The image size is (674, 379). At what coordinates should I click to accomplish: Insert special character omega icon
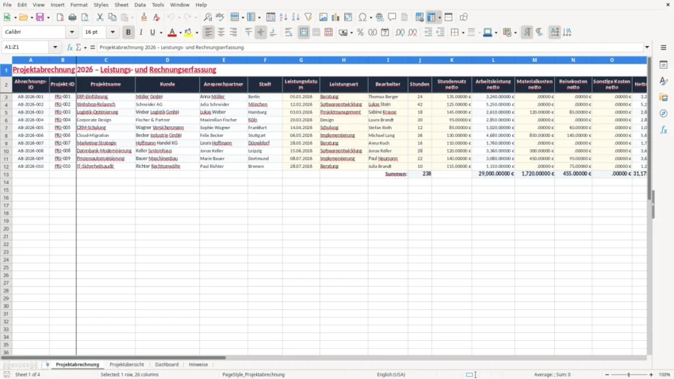[363, 17]
